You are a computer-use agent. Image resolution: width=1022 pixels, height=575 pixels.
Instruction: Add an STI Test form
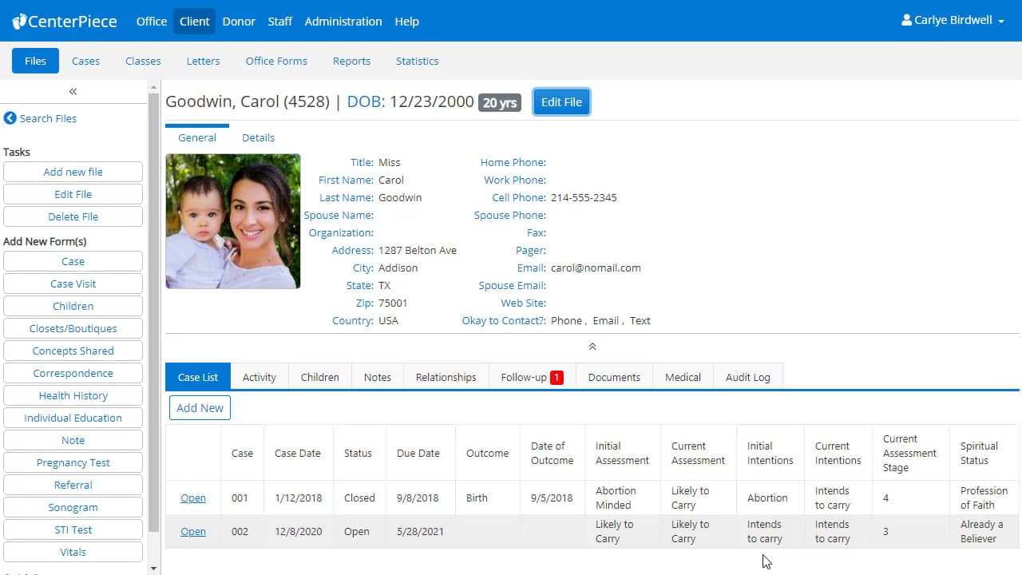pyautogui.click(x=73, y=529)
